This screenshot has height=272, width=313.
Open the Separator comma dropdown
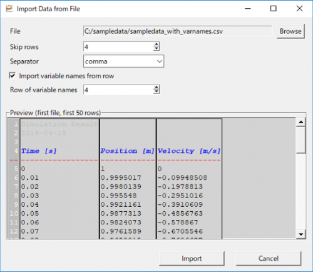(123, 61)
